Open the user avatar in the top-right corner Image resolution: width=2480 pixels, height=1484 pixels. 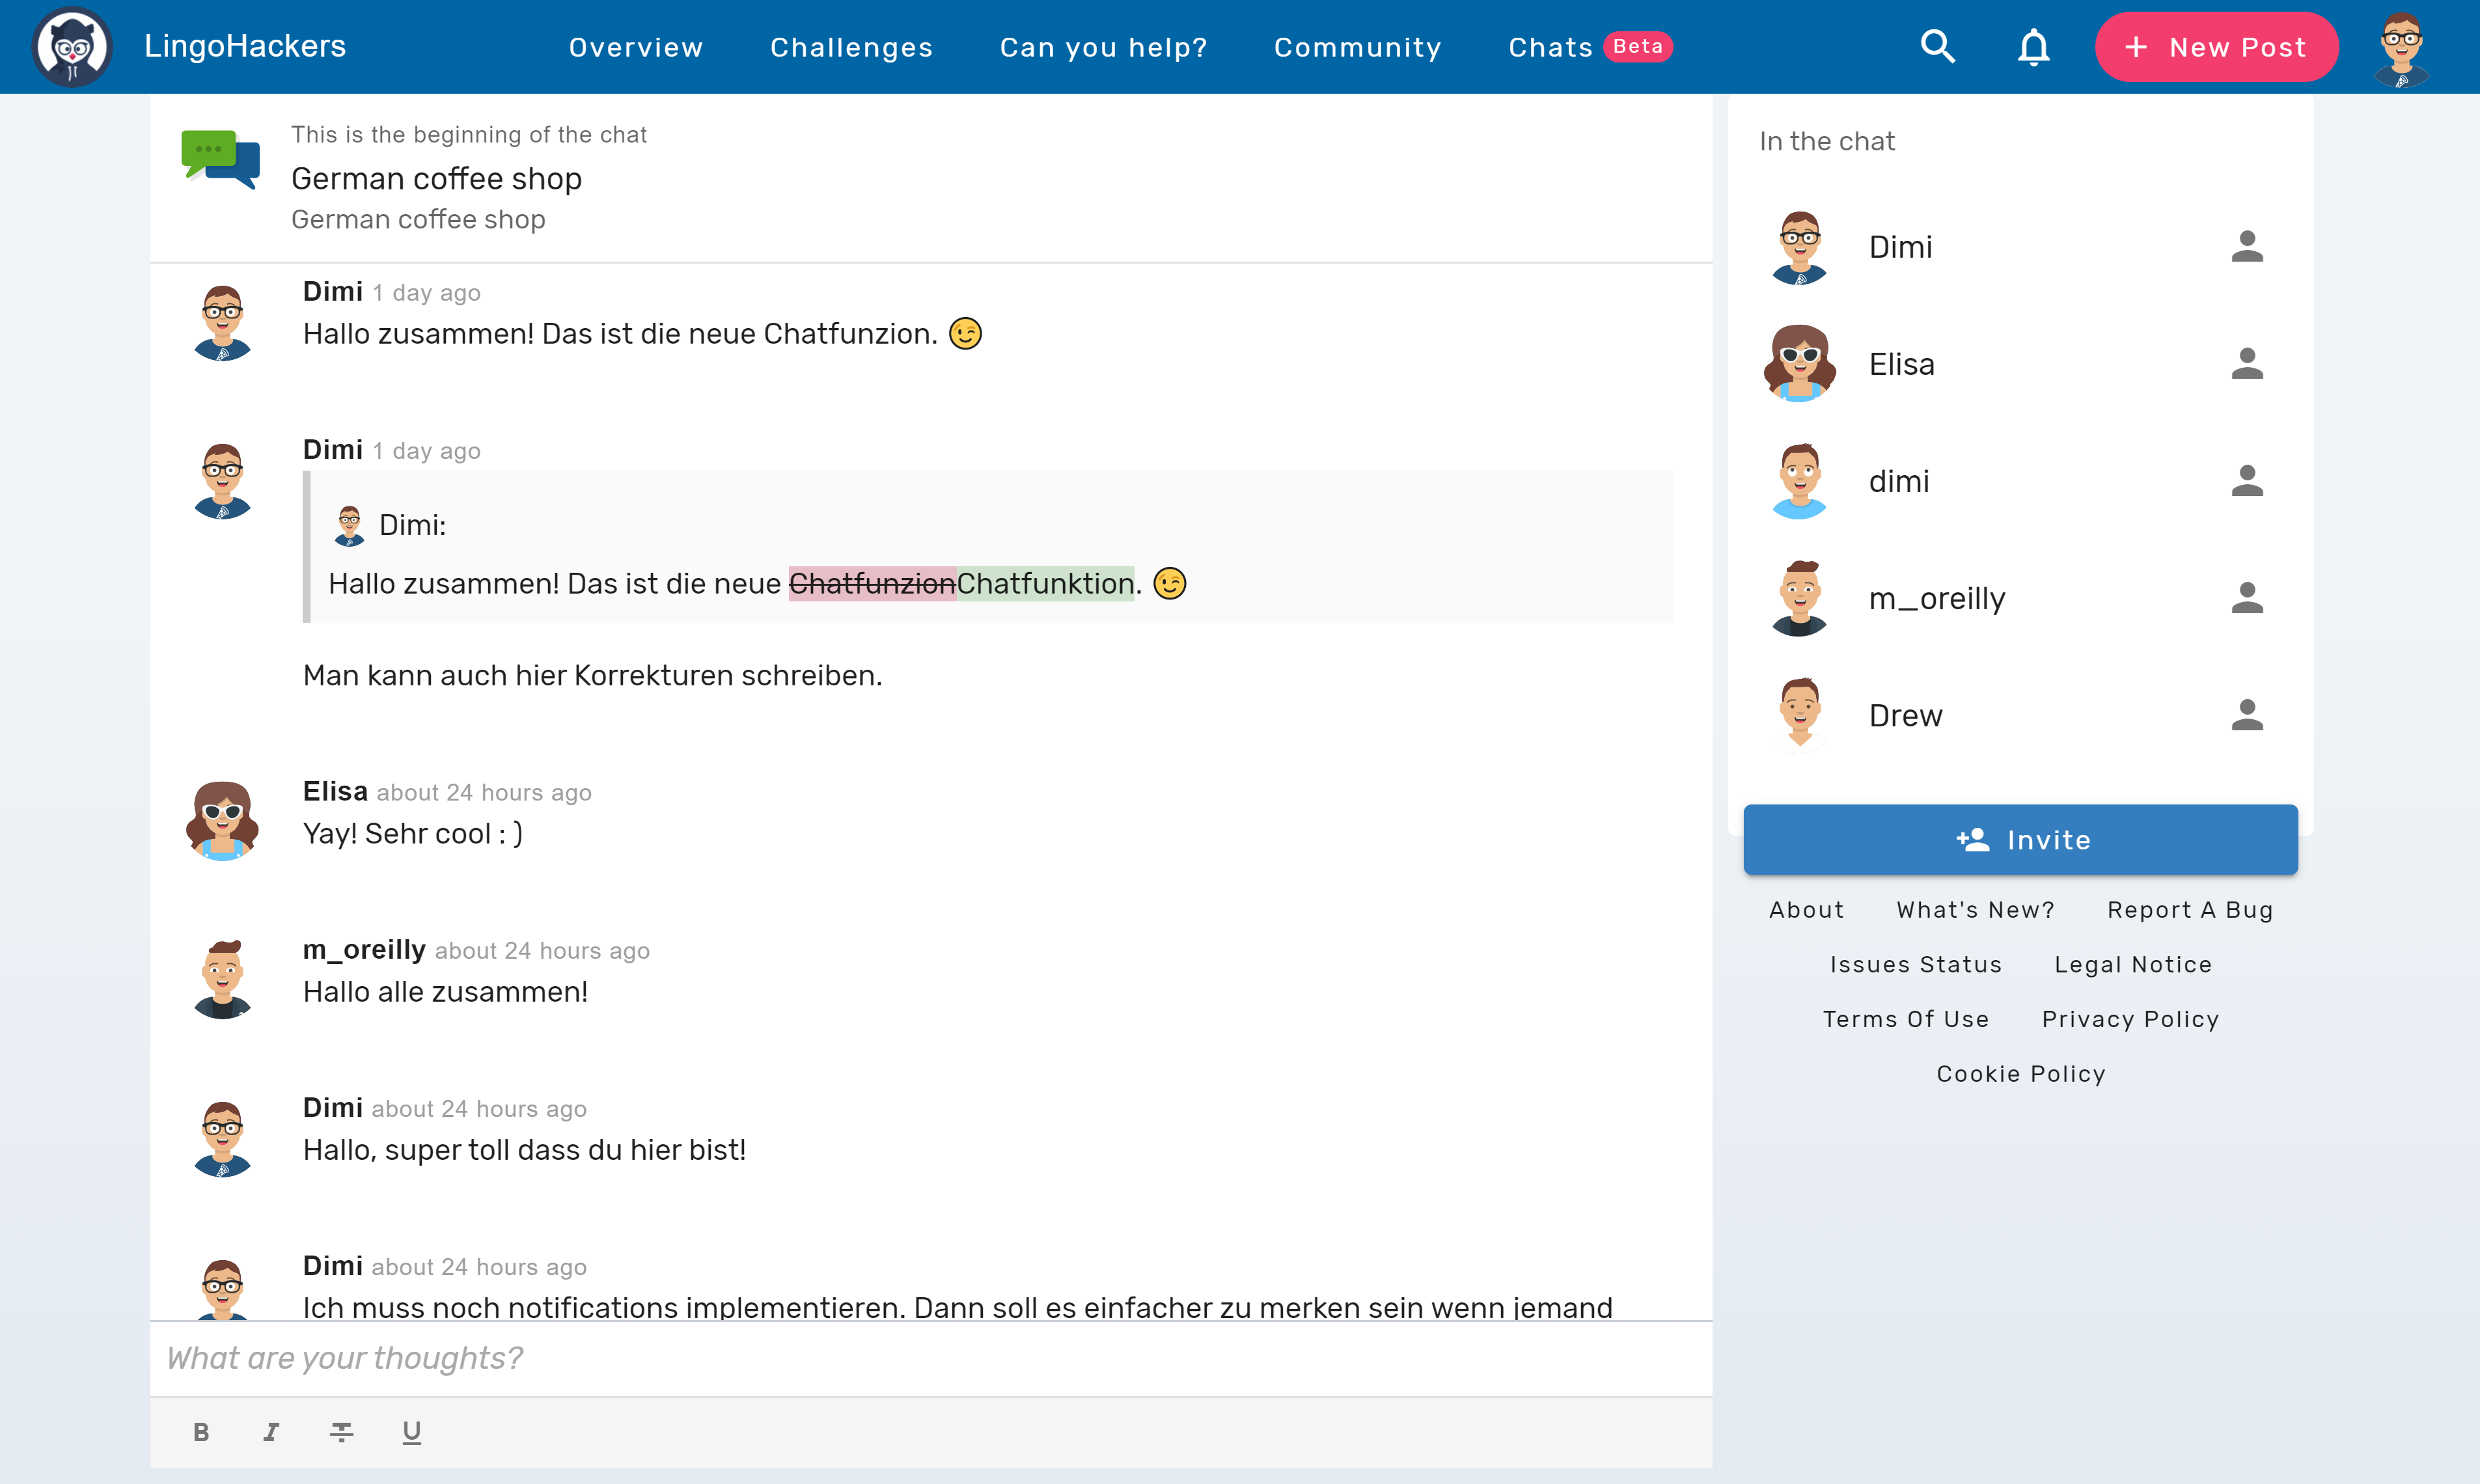click(2401, 47)
